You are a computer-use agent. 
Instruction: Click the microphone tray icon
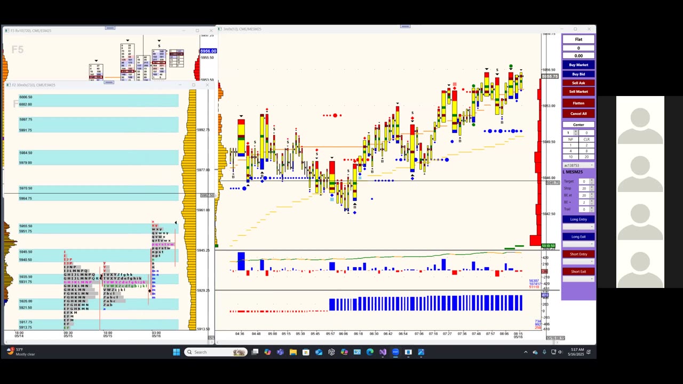(544, 352)
